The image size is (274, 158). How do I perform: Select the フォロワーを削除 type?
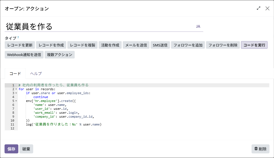223,45
